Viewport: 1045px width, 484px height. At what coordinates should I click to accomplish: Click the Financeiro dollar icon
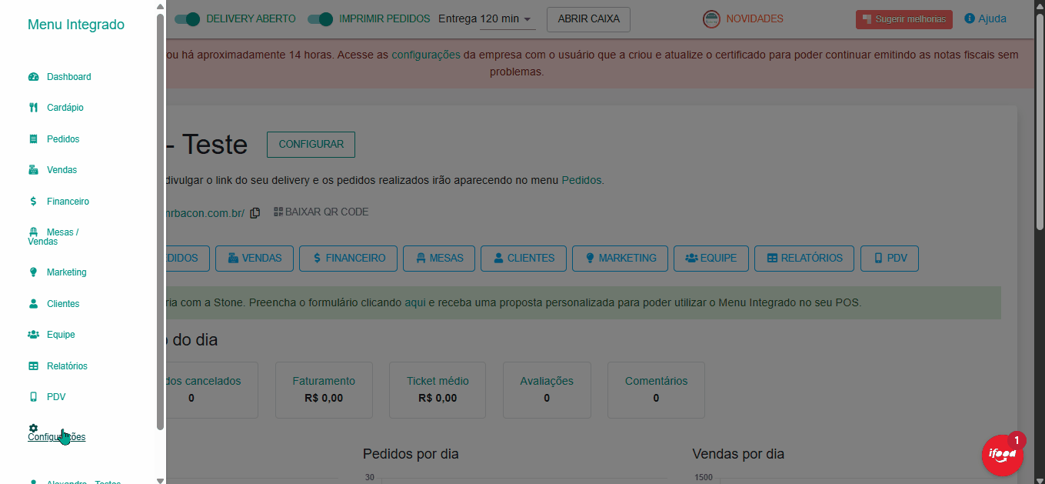tap(33, 201)
